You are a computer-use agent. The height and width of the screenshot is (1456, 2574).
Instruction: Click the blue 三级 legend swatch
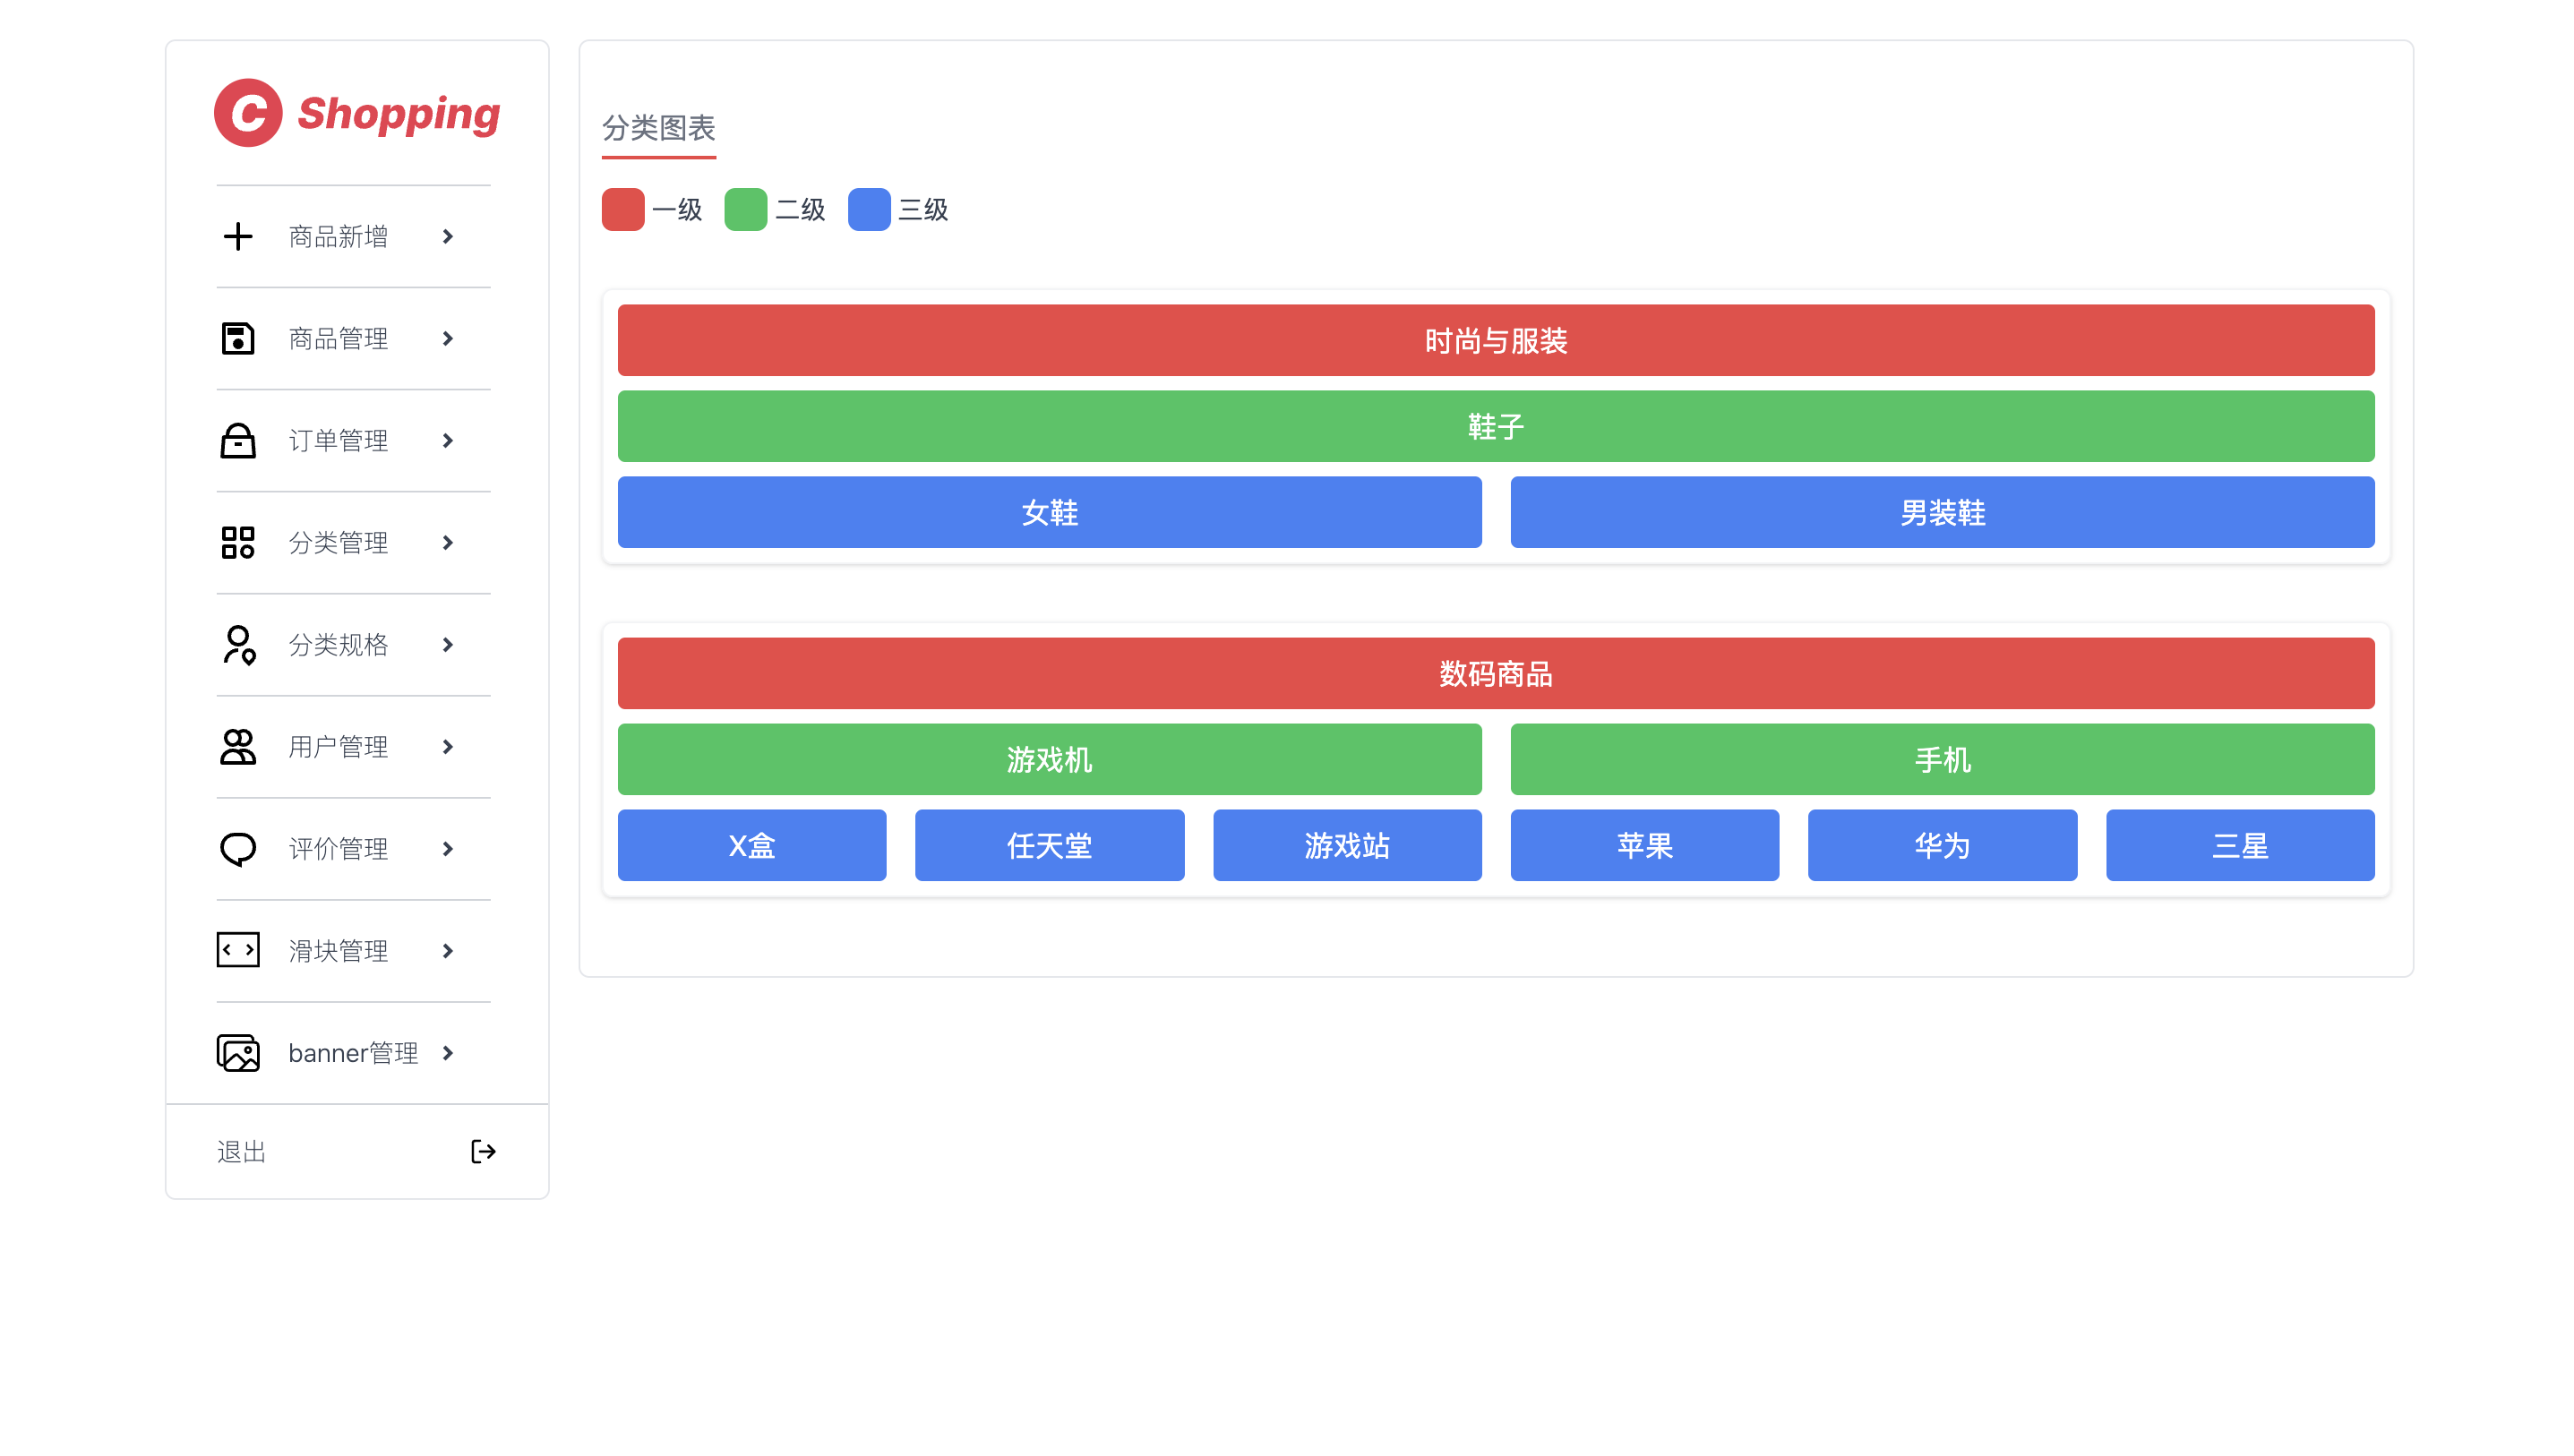[869, 210]
